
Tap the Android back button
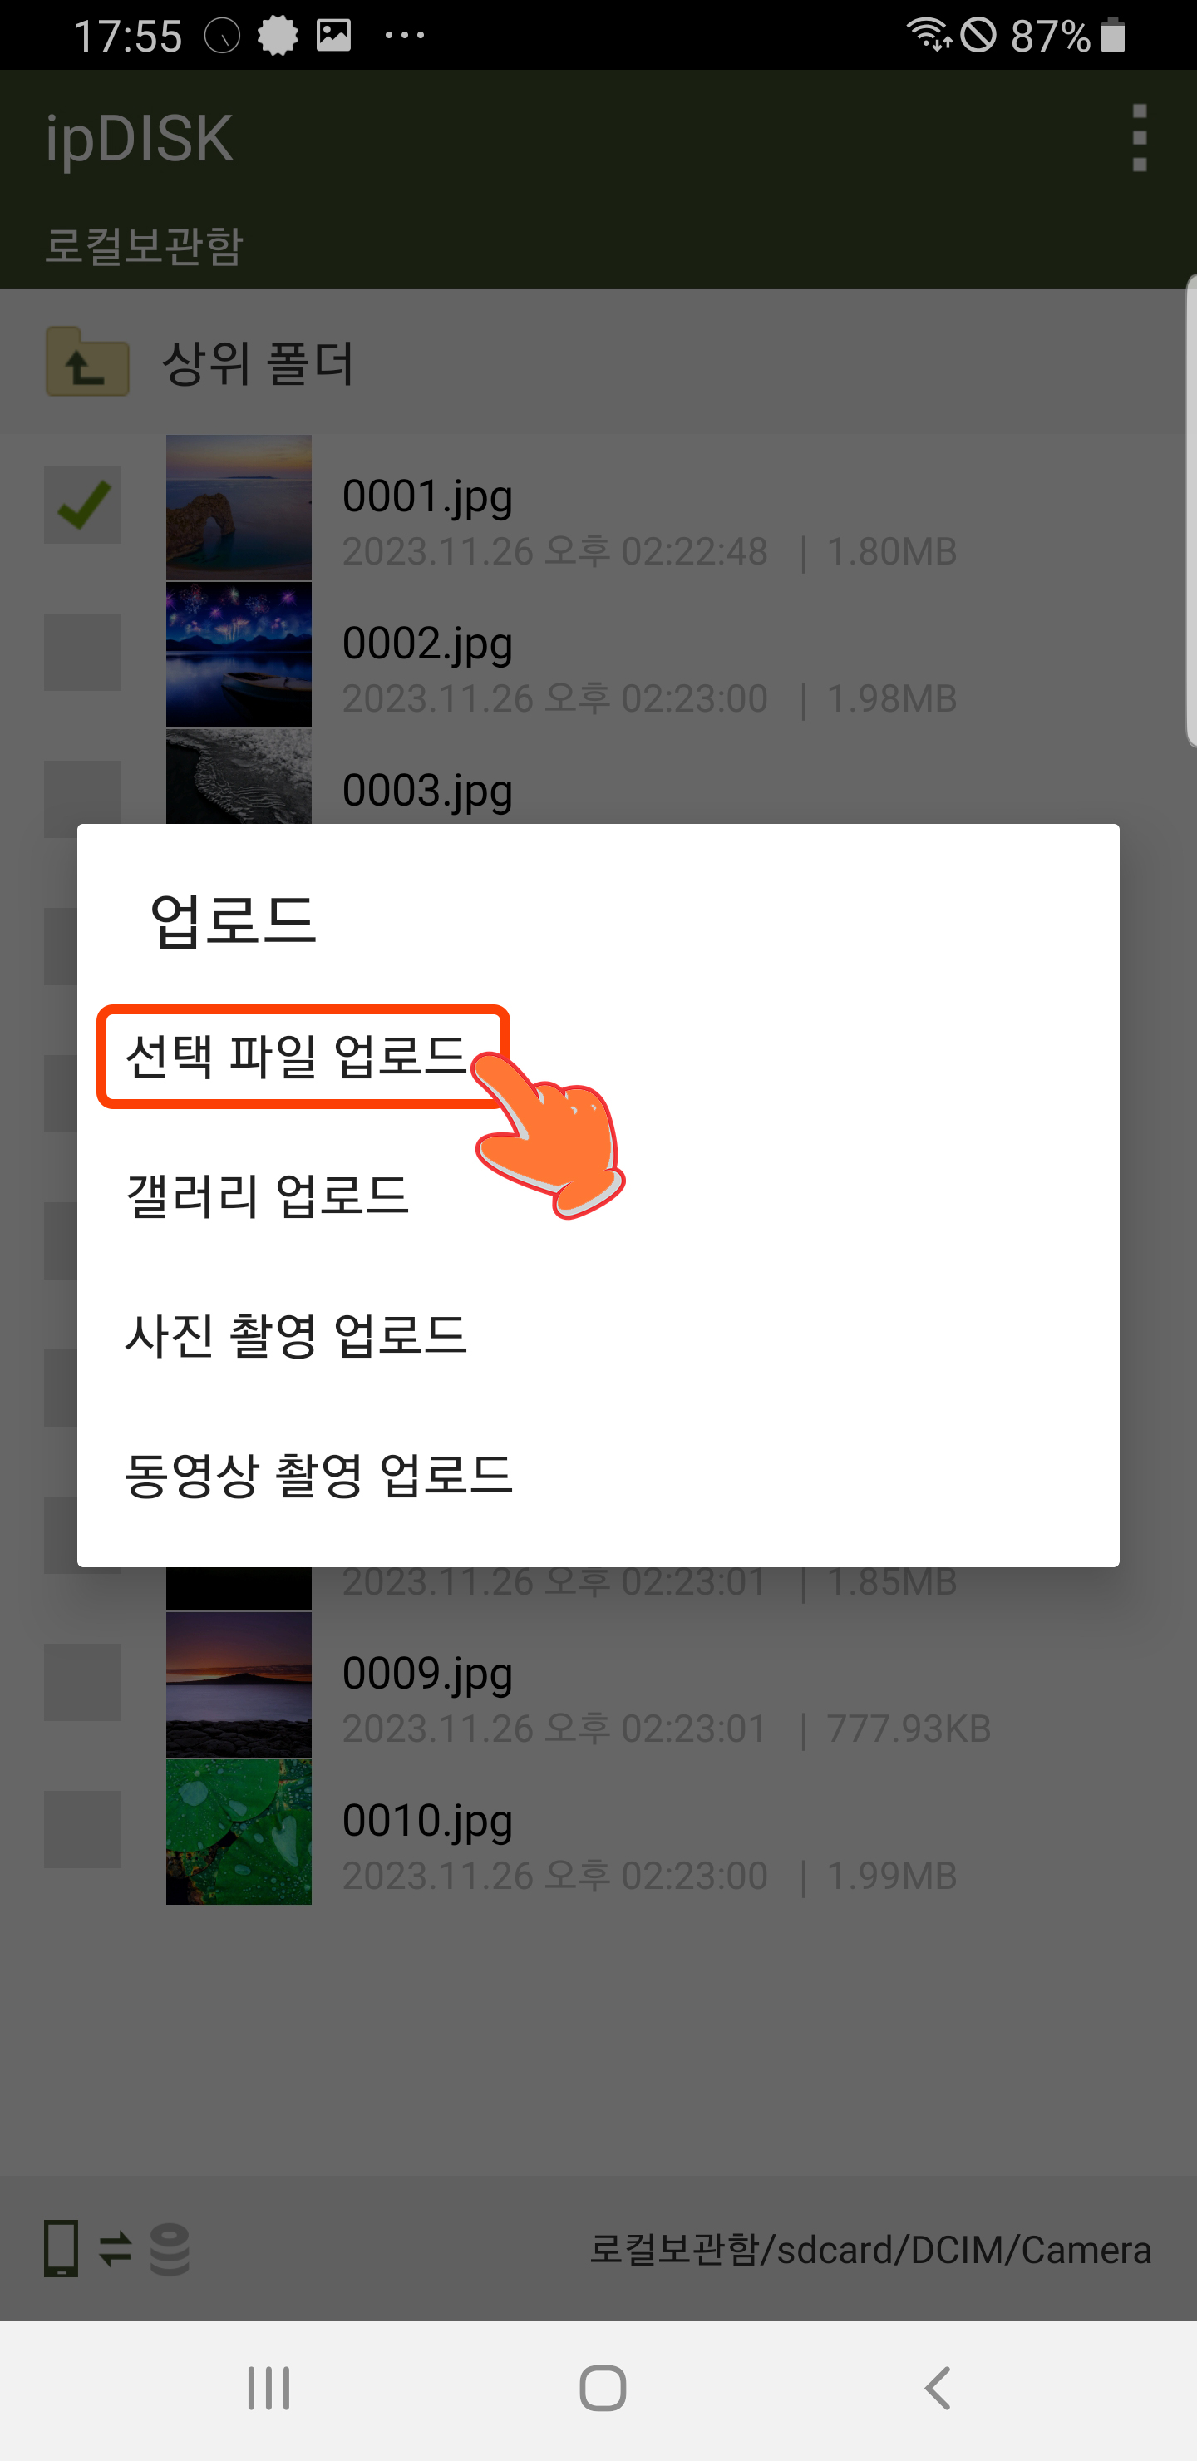coord(938,2389)
